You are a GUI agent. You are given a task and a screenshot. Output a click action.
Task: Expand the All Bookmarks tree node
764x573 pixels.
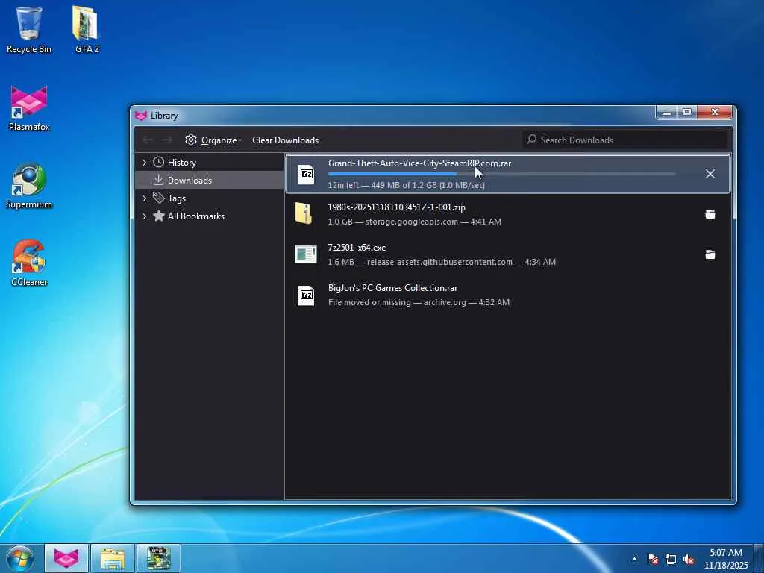pyautogui.click(x=144, y=216)
